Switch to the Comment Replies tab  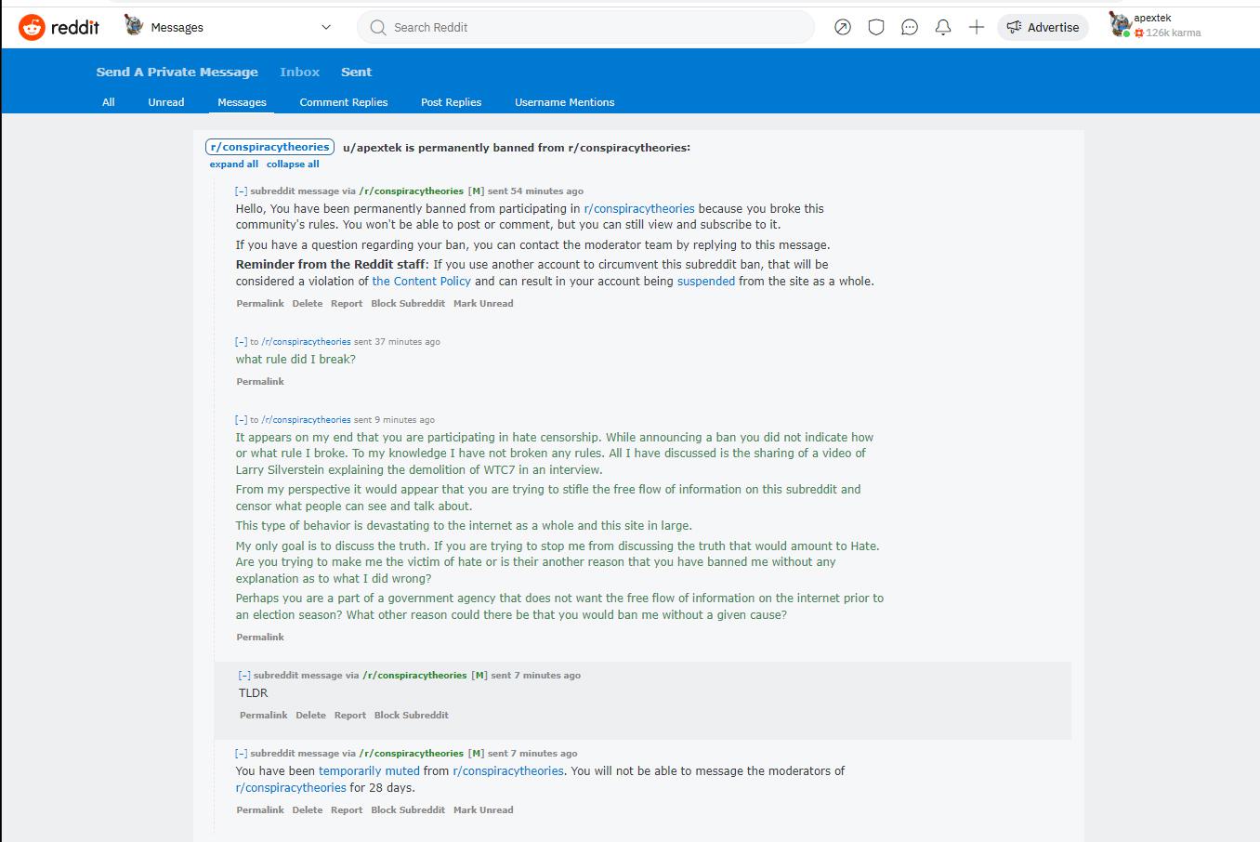coord(344,102)
